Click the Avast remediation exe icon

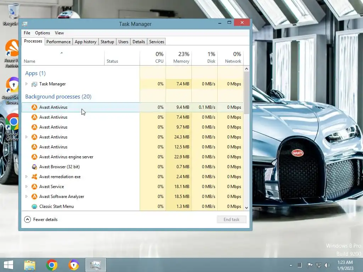pos(34,177)
